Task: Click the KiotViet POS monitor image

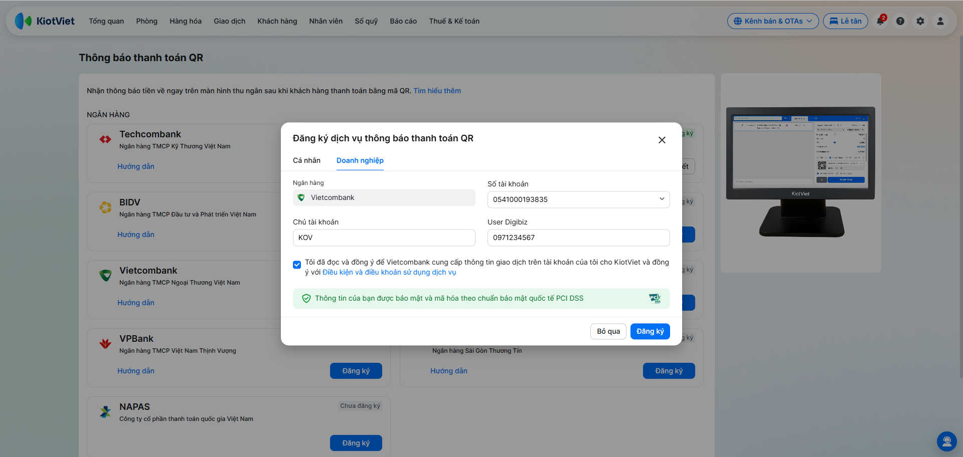Action: [800, 171]
